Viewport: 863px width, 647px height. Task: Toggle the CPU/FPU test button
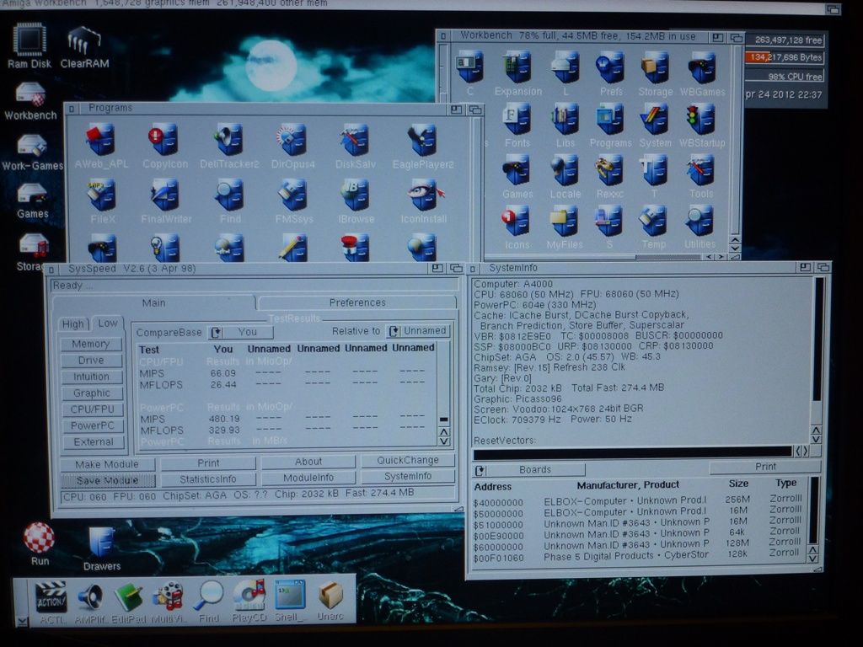pos(92,409)
